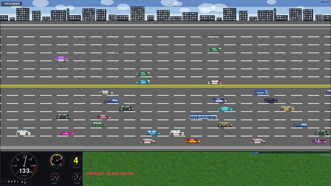Click the red DANGER SLOW DOWN warning
Image resolution: width=331 pixels, height=186 pixels.
[x=110, y=174]
